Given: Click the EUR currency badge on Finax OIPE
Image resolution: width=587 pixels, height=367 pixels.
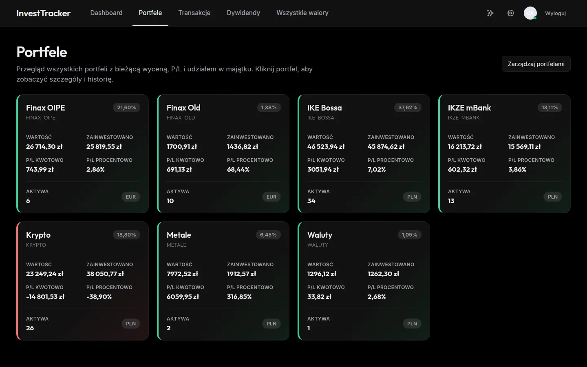Looking at the screenshot, I should (131, 197).
